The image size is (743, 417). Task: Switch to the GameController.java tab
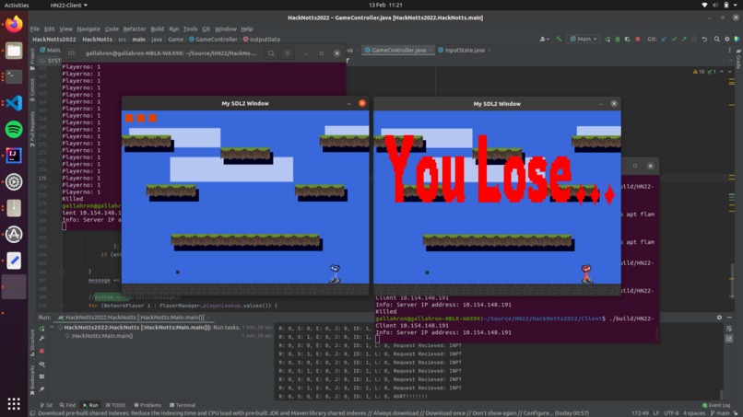tap(398, 51)
